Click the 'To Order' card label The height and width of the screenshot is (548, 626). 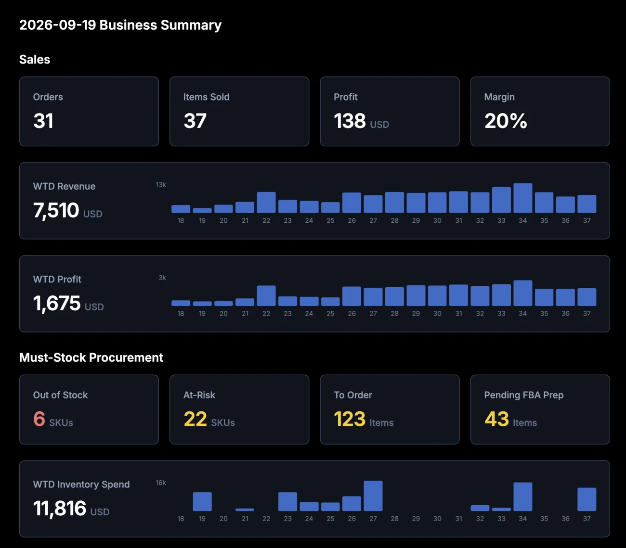(353, 395)
